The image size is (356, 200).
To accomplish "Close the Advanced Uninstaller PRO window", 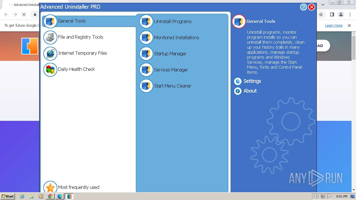I will 312,7.
